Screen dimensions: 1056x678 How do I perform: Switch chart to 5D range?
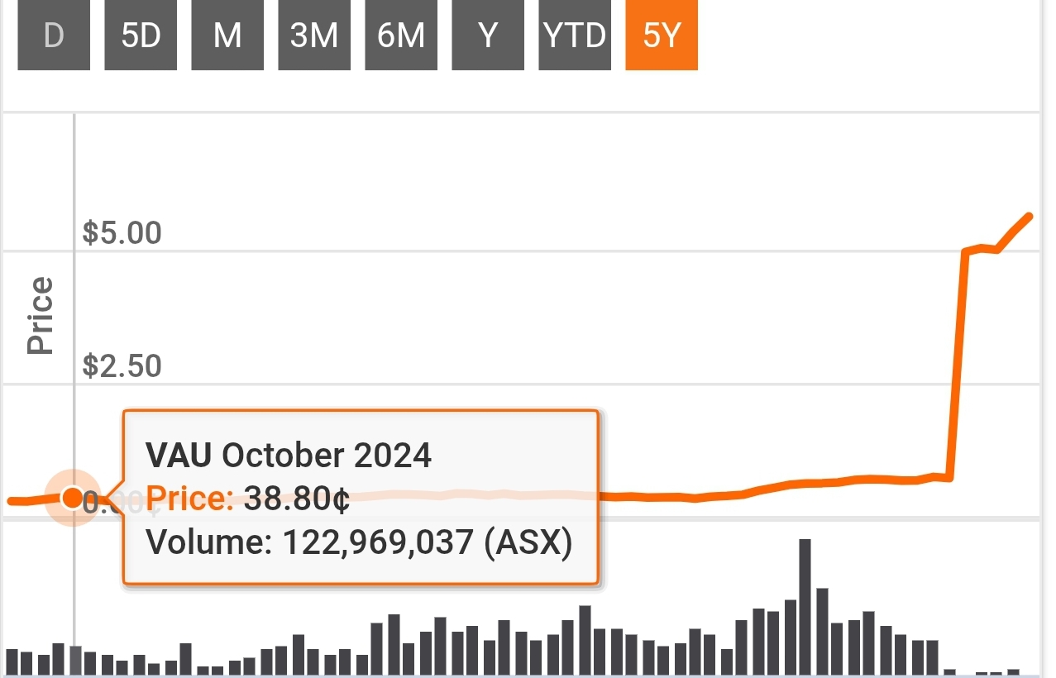tap(141, 36)
